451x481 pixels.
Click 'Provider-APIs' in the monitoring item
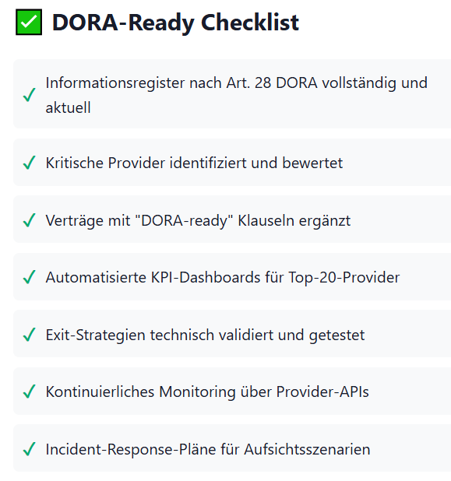322,391
